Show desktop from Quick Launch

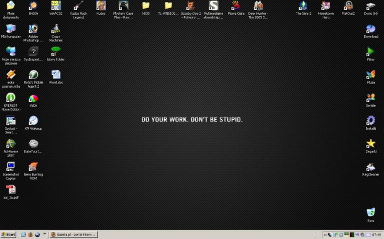click(x=24, y=235)
